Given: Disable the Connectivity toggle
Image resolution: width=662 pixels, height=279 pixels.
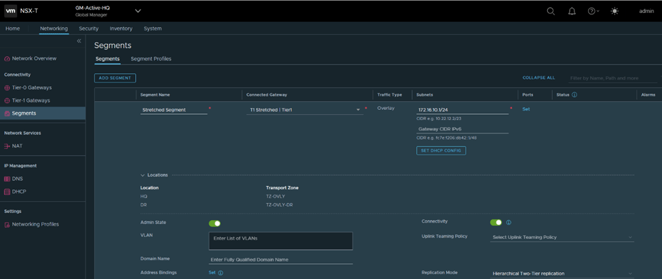Looking at the screenshot, I should tap(496, 222).
